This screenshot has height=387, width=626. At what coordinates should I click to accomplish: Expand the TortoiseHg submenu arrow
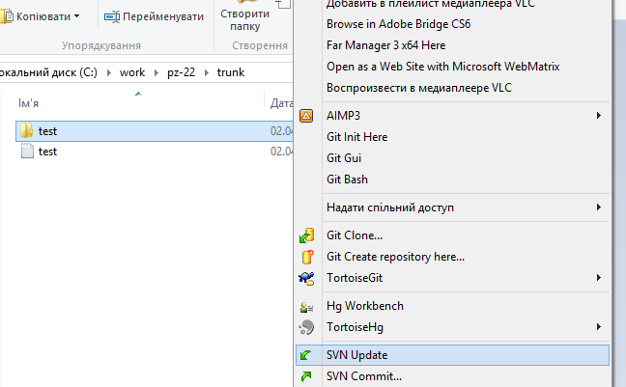coord(598,327)
